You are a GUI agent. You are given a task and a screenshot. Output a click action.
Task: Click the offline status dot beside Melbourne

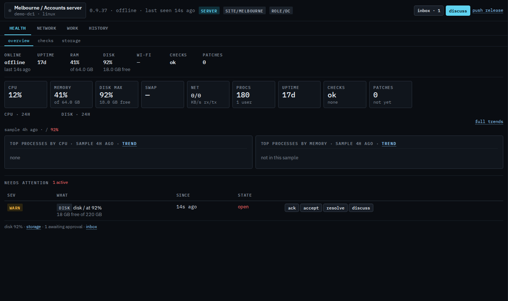pos(10,11)
